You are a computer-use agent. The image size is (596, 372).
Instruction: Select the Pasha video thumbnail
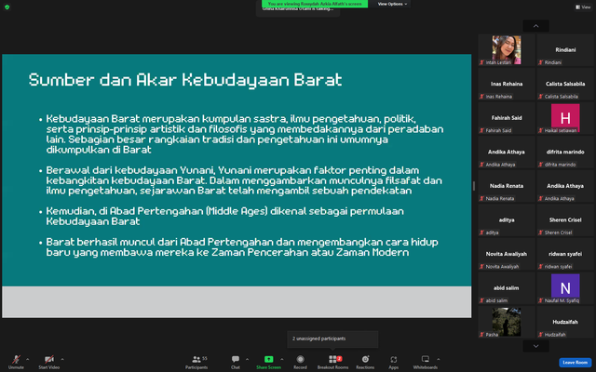coord(507,322)
